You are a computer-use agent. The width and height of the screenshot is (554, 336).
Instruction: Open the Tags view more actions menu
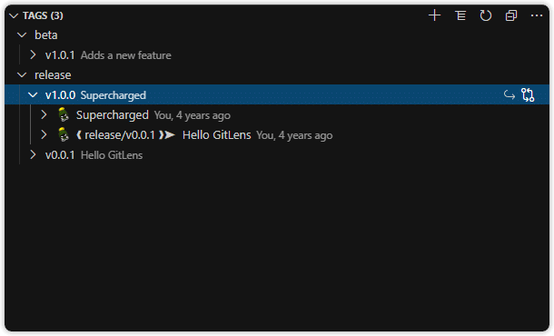[x=537, y=15]
